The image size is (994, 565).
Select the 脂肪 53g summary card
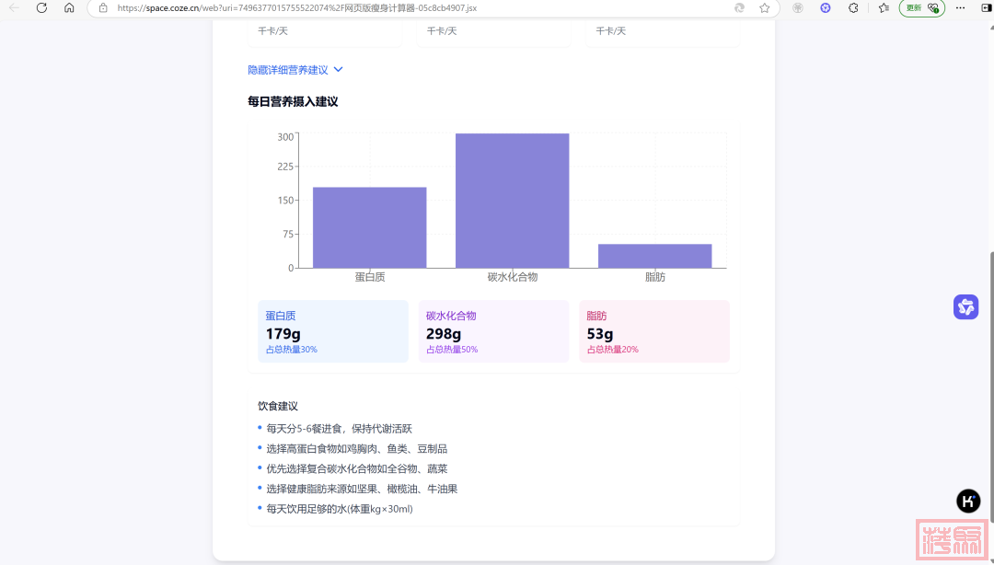point(653,331)
